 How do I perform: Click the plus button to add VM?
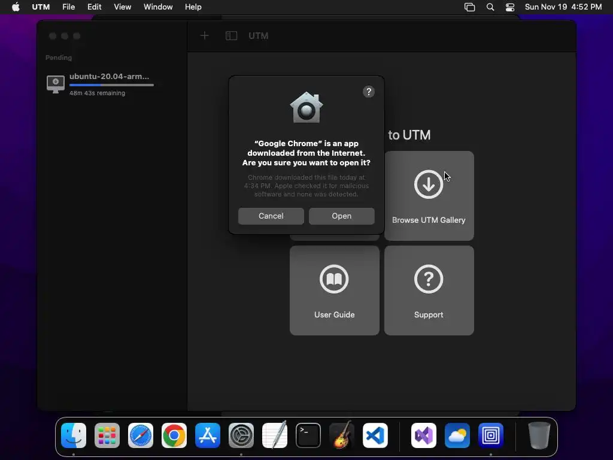tap(205, 35)
